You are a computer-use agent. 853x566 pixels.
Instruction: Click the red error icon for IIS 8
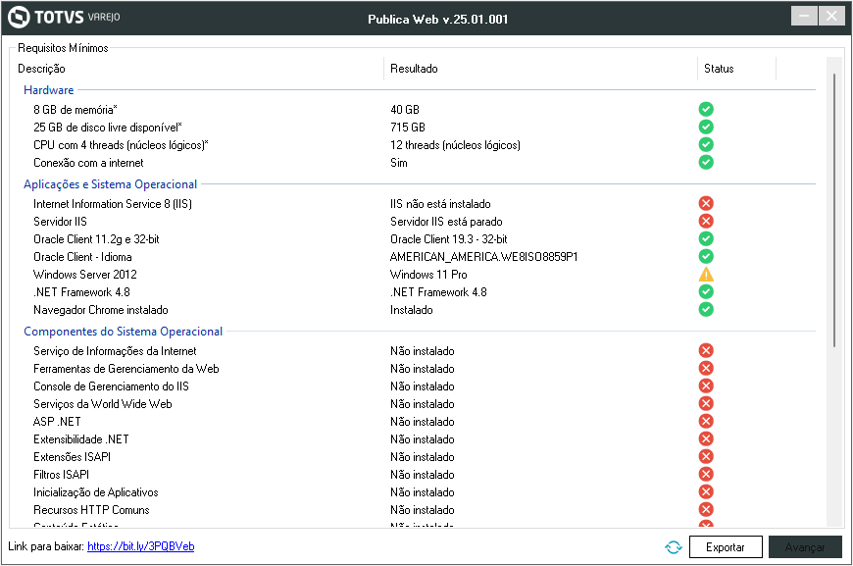pyautogui.click(x=706, y=203)
